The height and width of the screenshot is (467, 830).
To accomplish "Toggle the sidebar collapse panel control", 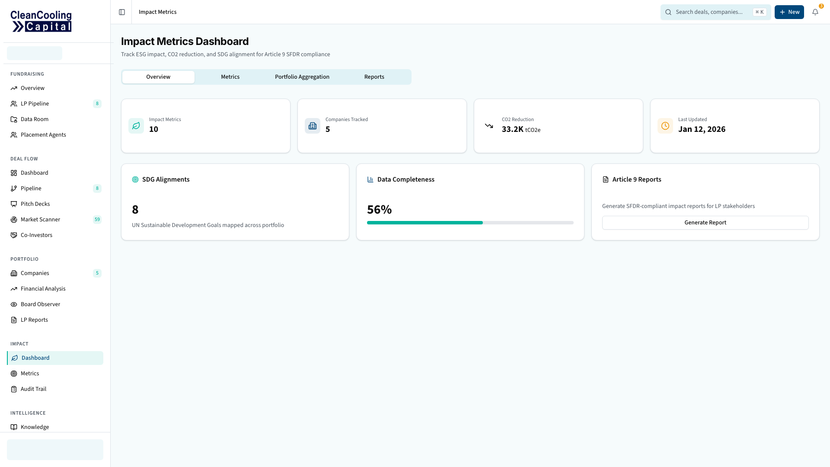I will coord(121,12).
